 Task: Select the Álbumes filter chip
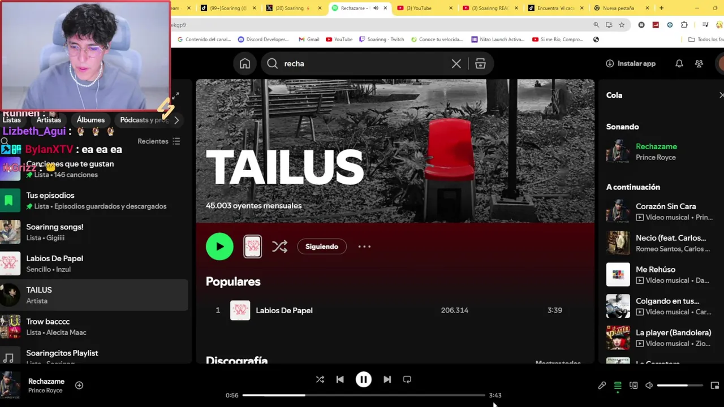tap(90, 120)
